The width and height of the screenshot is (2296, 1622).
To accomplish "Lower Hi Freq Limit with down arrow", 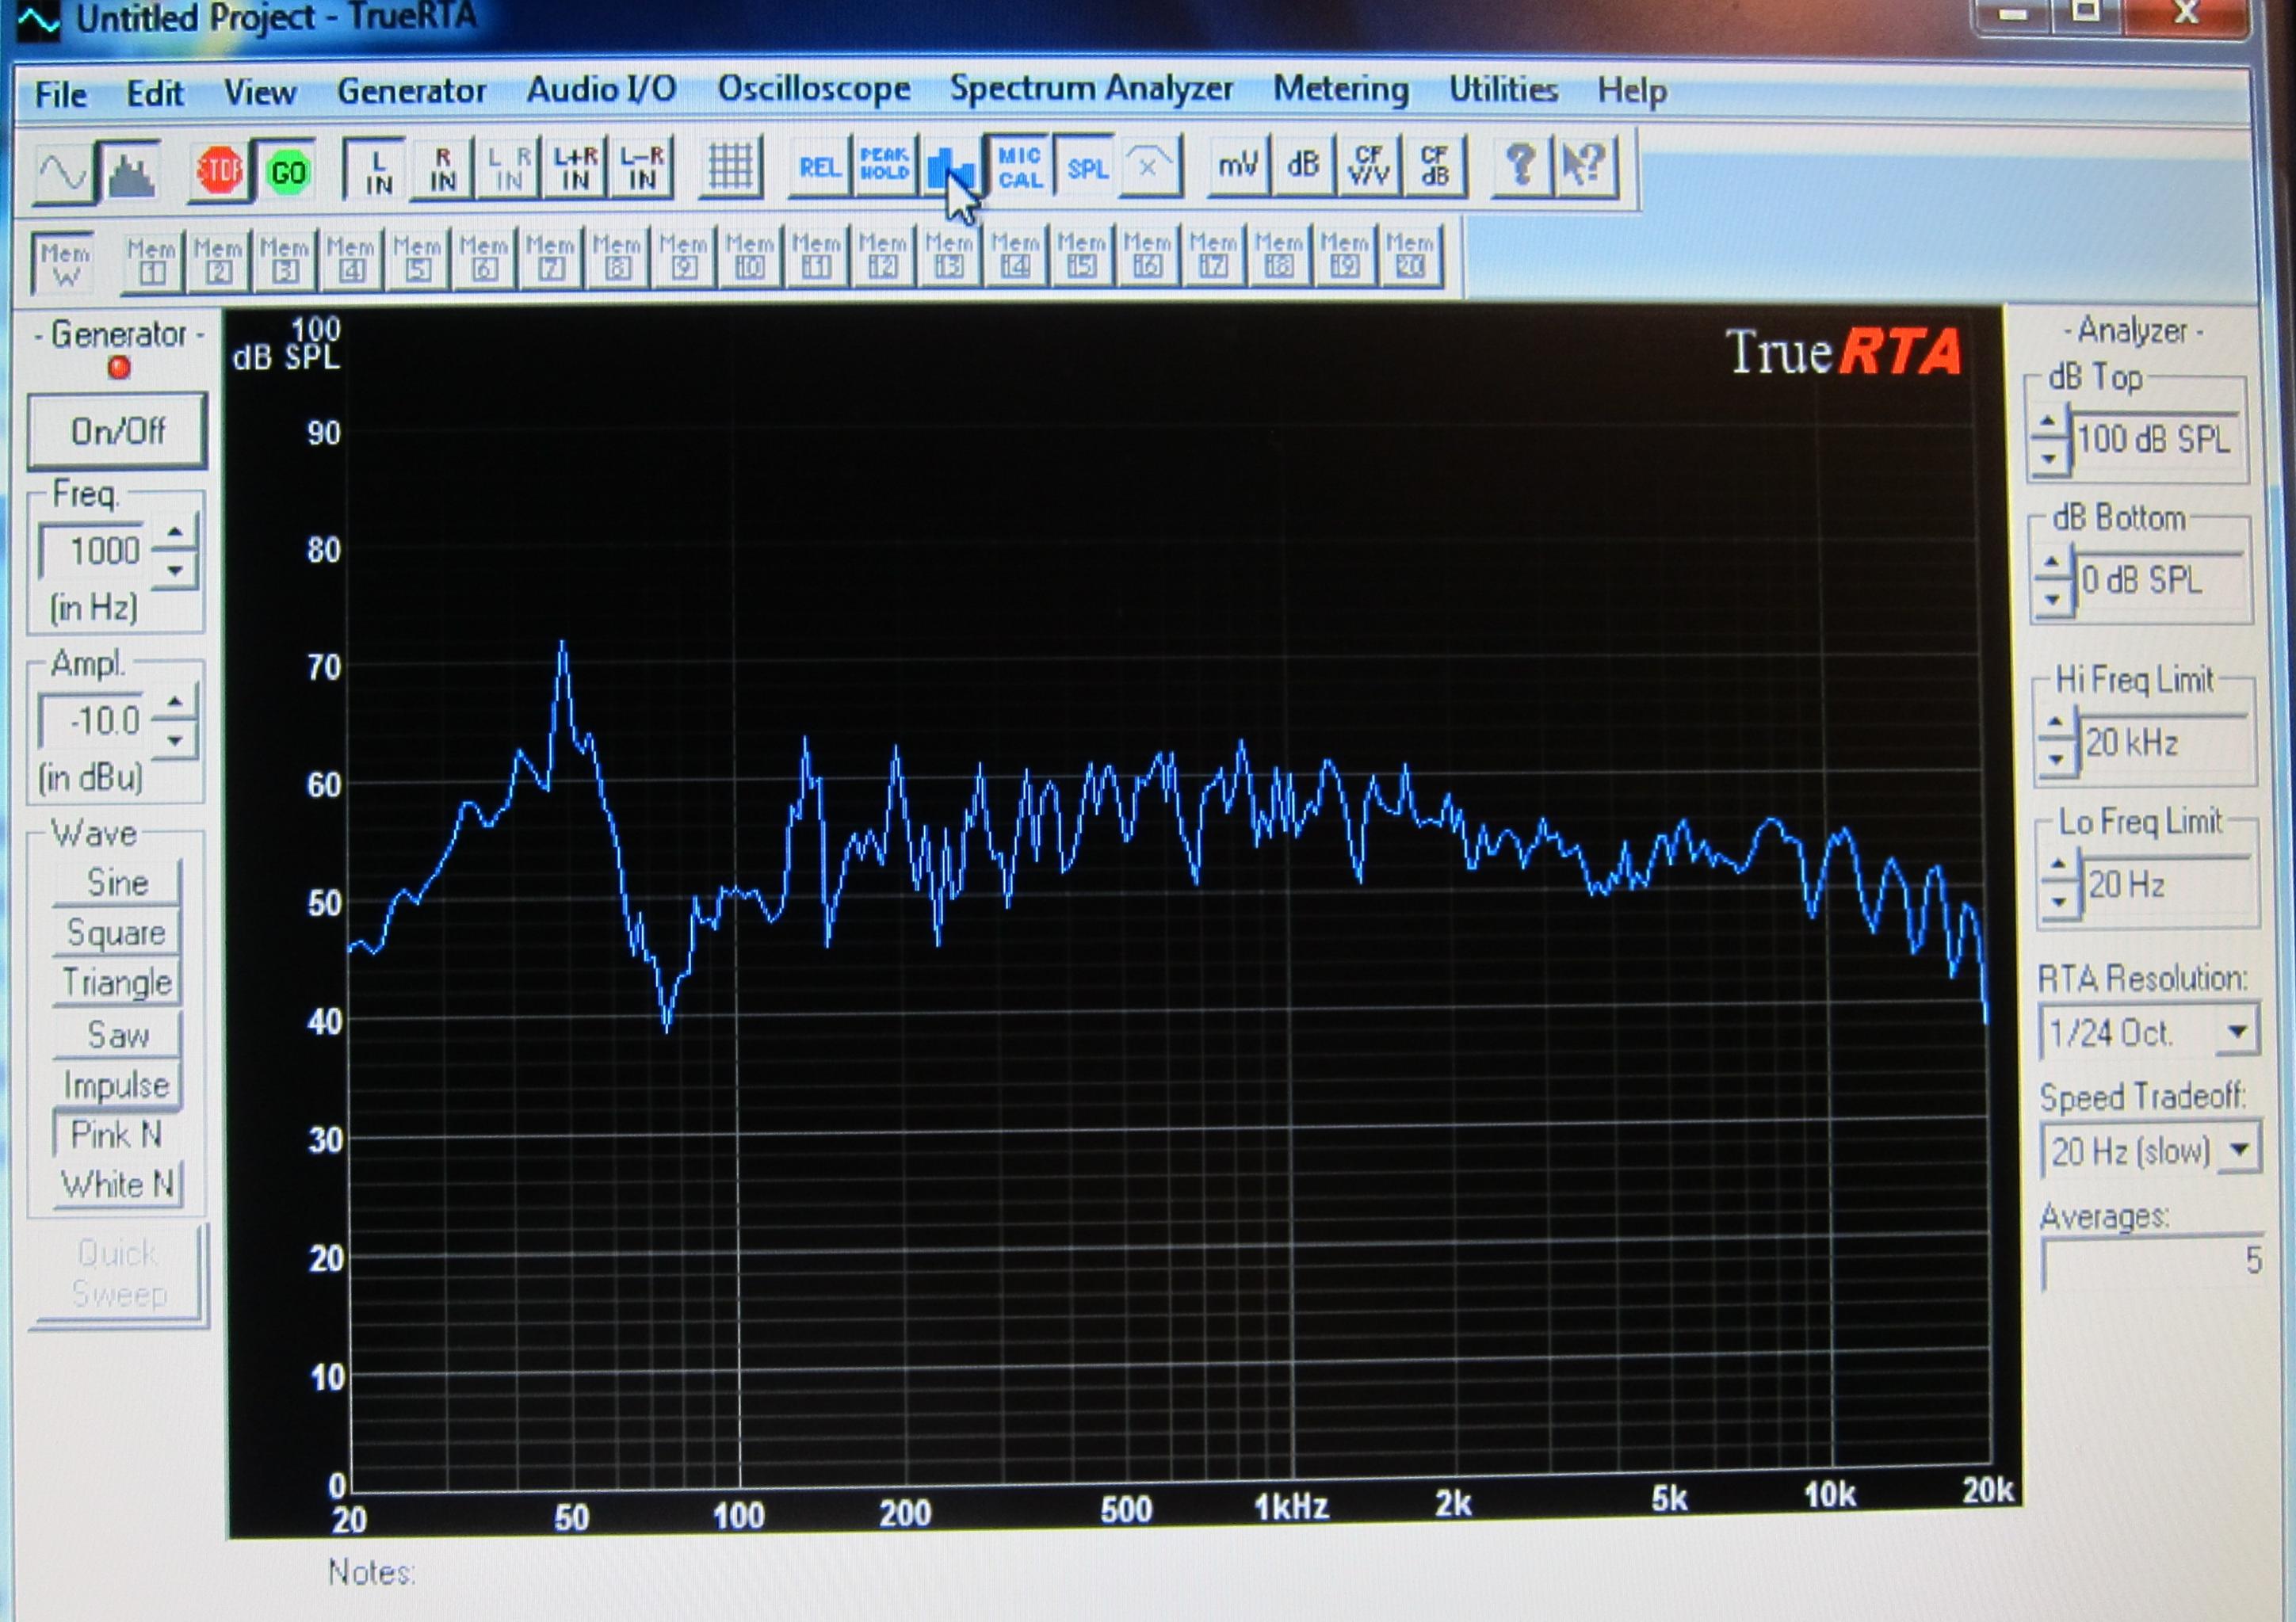I will pos(2056,760).
